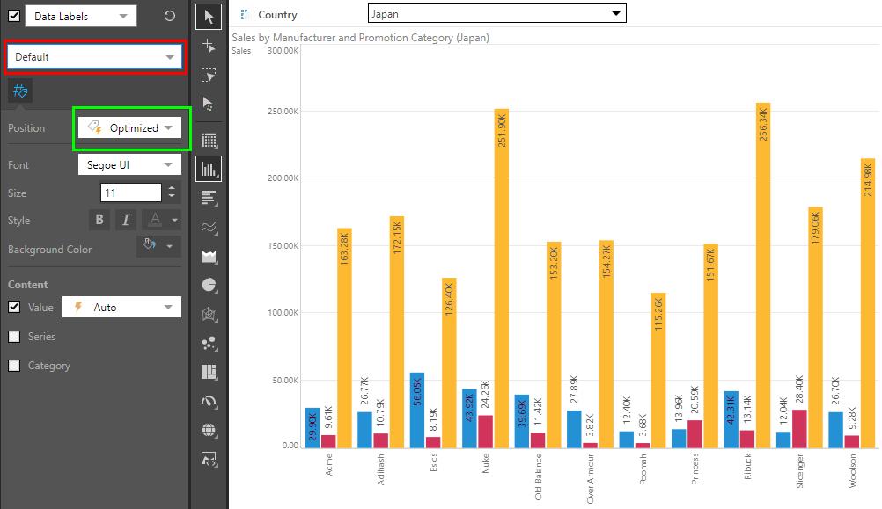Select the scatter bubble chart visualization
This screenshot has width=882, height=509.
pyautogui.click(x=209, y=343)
